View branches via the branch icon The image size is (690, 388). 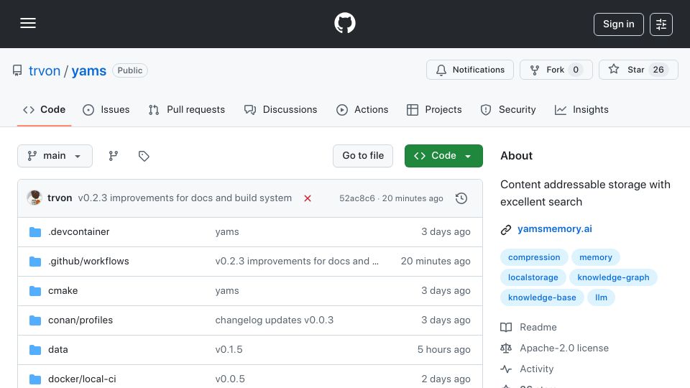(x=114, y=156)
